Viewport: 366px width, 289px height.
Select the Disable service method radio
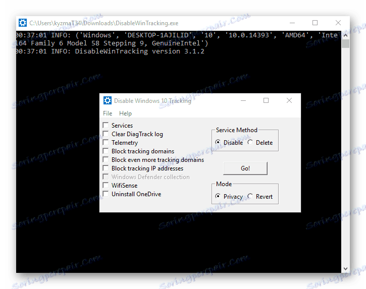[218, 142]
